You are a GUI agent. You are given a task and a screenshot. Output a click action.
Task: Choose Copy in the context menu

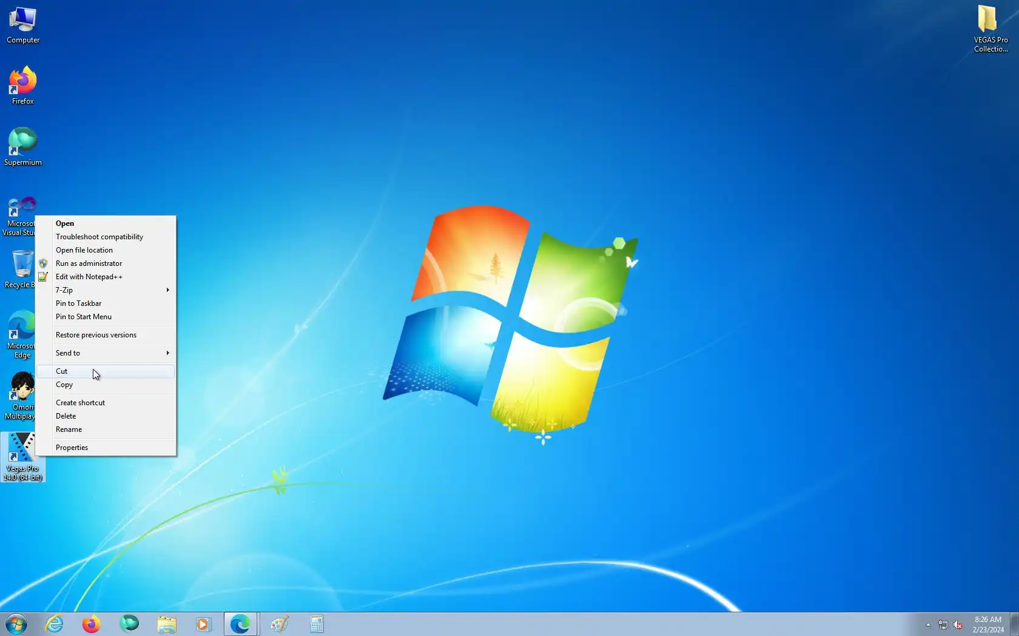[106, 385]
